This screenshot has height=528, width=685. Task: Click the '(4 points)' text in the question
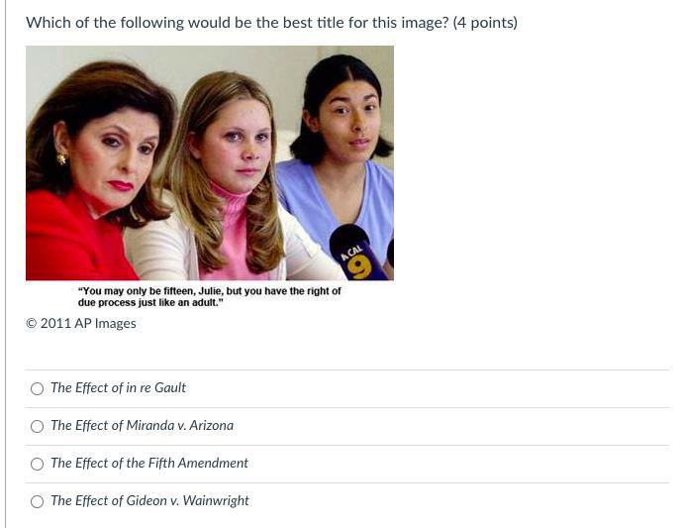485,23
